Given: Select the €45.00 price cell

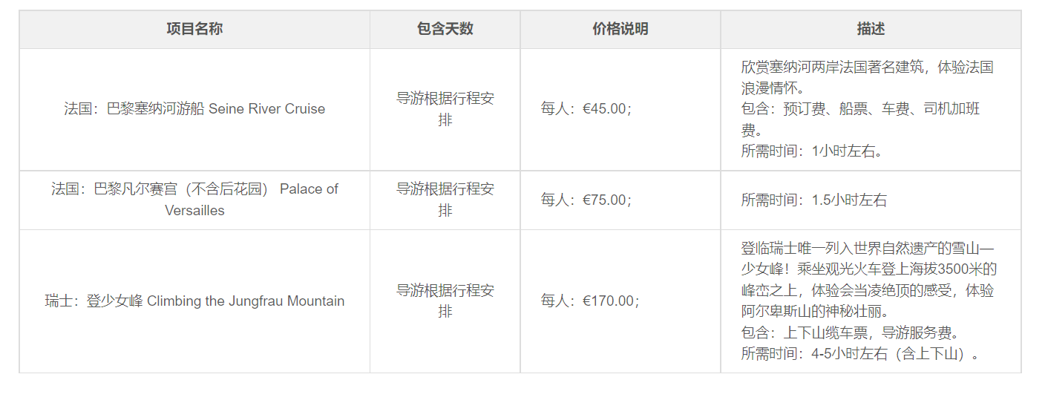Looking at the screenshot, I should [x=586, y=109].
